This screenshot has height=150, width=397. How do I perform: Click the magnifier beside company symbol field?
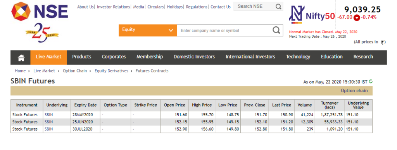(x=276, y=30)
